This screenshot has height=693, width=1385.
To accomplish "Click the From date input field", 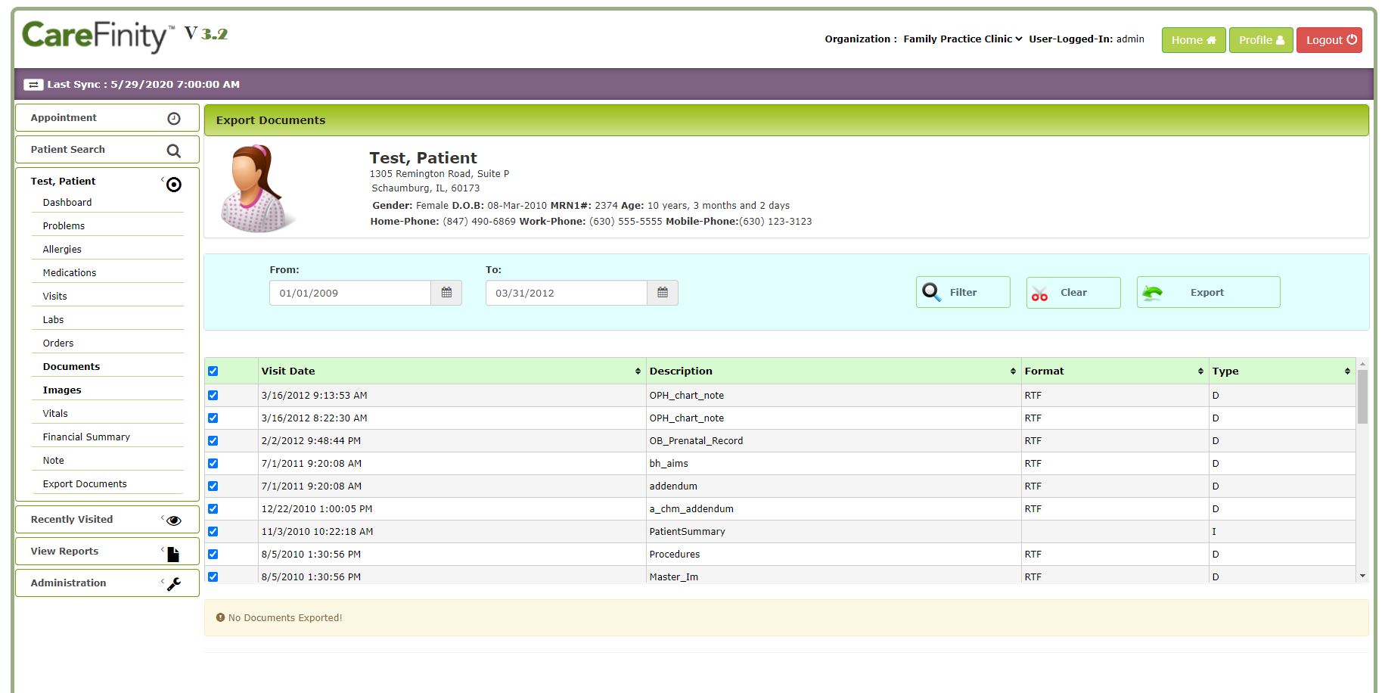I will (350, 293).
